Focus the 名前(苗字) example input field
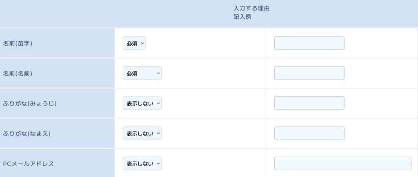This screenshot has height=177, width=418. (x=309, y=43)
